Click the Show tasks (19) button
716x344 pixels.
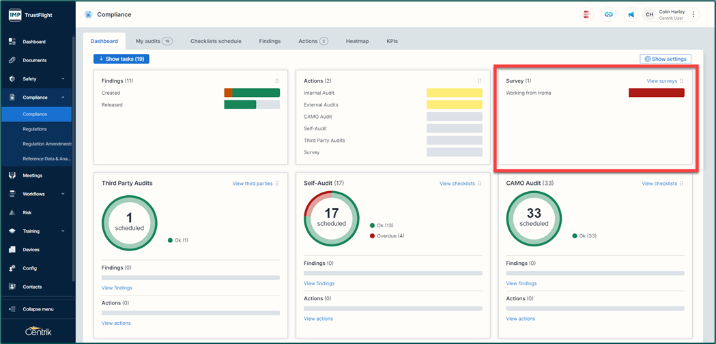point(121,59)
